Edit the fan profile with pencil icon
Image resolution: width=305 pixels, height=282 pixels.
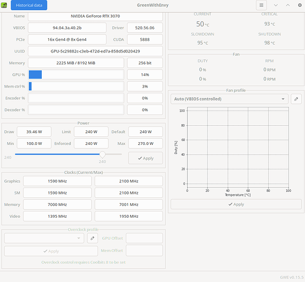(296, 99)
